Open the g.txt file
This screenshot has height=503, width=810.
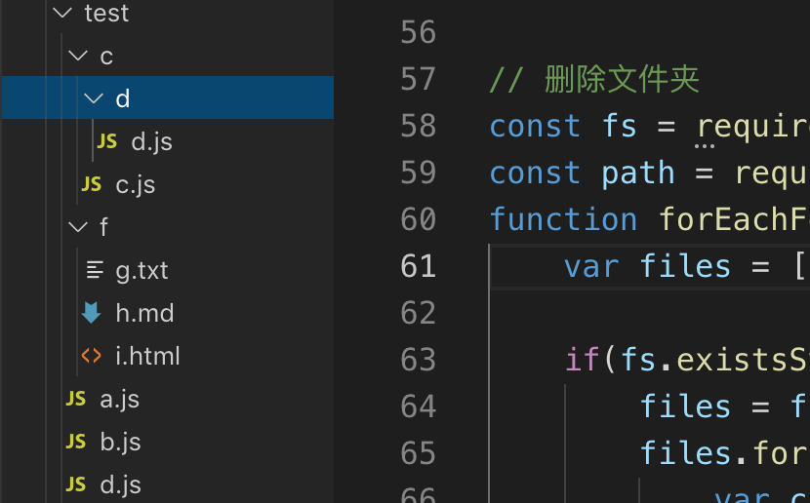point(142,270)
